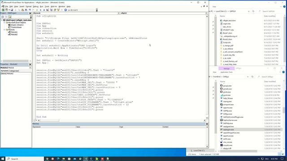Close the Properties pane
This screenshot has height=161, width=287.
click(30, 64)
